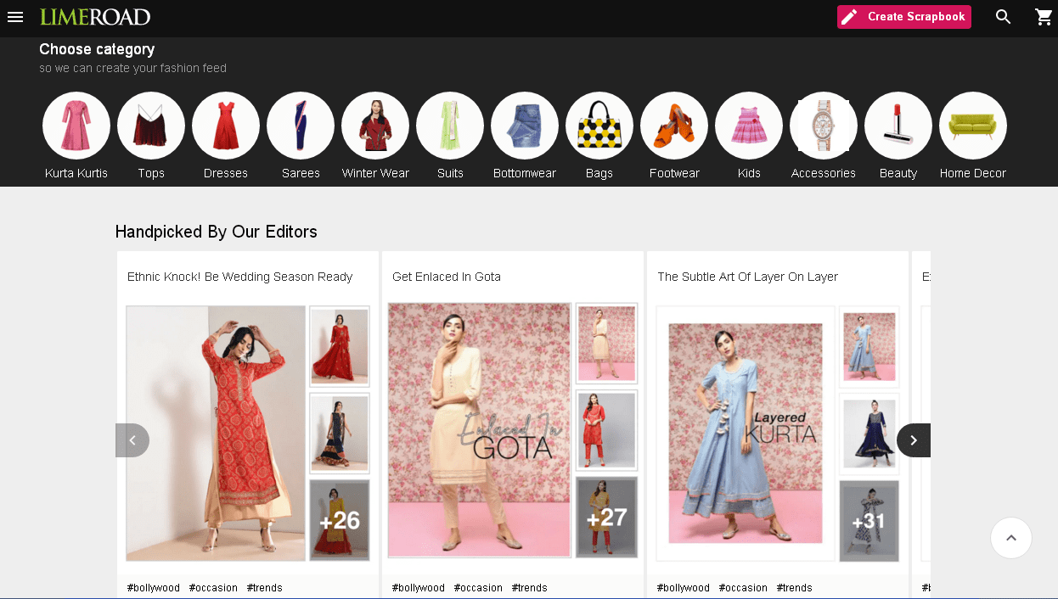Go back with carousel left arrow
1058x599 pixels.
tap(132, 440)
